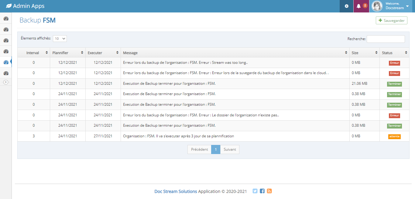Sort table by Status column
The image size is (415, 199).
(395, 53)
